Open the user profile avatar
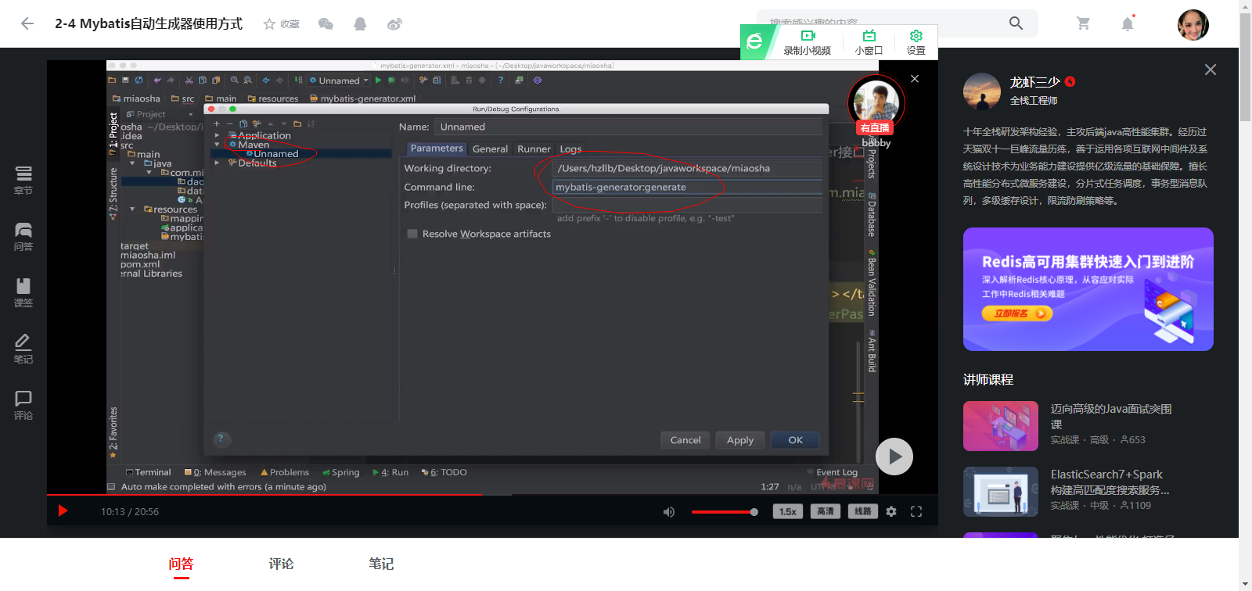This screenshot has width=1252, height=591. 1193,24
